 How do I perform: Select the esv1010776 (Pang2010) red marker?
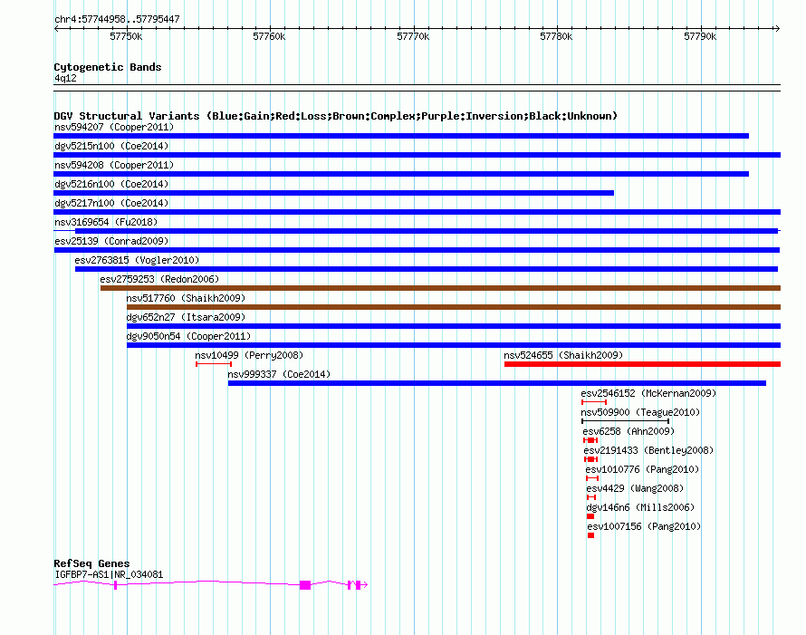tap(592, 478)
